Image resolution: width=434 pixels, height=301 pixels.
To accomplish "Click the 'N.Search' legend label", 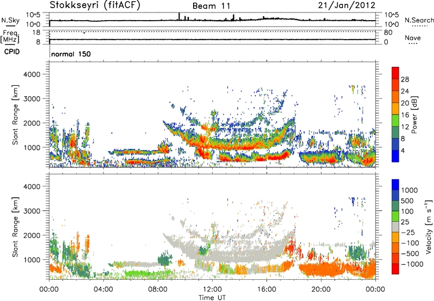I will tap(419, 20).
